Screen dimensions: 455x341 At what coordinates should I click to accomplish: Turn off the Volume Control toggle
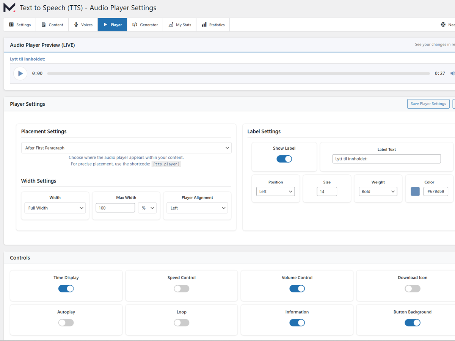coord(297,288)
